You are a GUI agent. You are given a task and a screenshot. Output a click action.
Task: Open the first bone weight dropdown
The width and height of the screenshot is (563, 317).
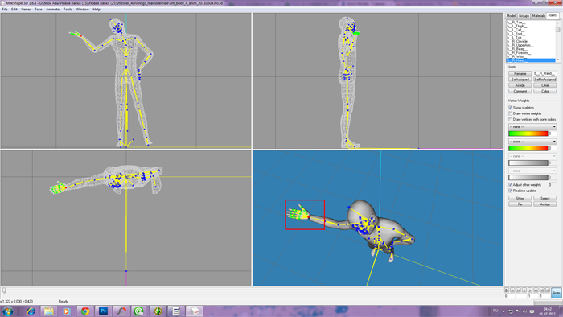click(532, 127)
